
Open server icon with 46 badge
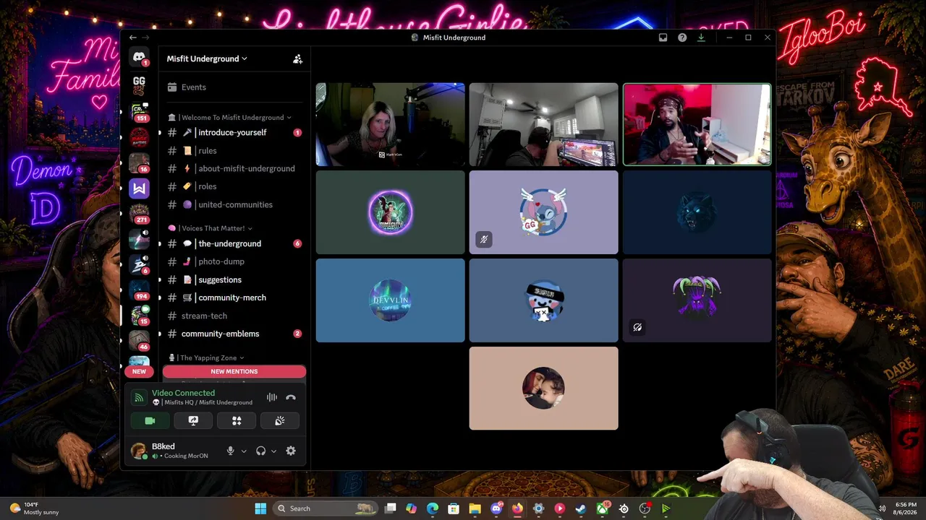coord(139,341)
